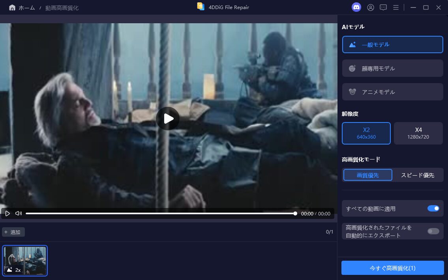Close the application window
448x280 pixels.
[x=439, y=8]
